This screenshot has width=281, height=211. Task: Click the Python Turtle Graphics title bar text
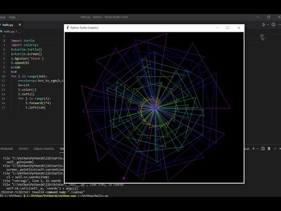click(x=84, y=28)
